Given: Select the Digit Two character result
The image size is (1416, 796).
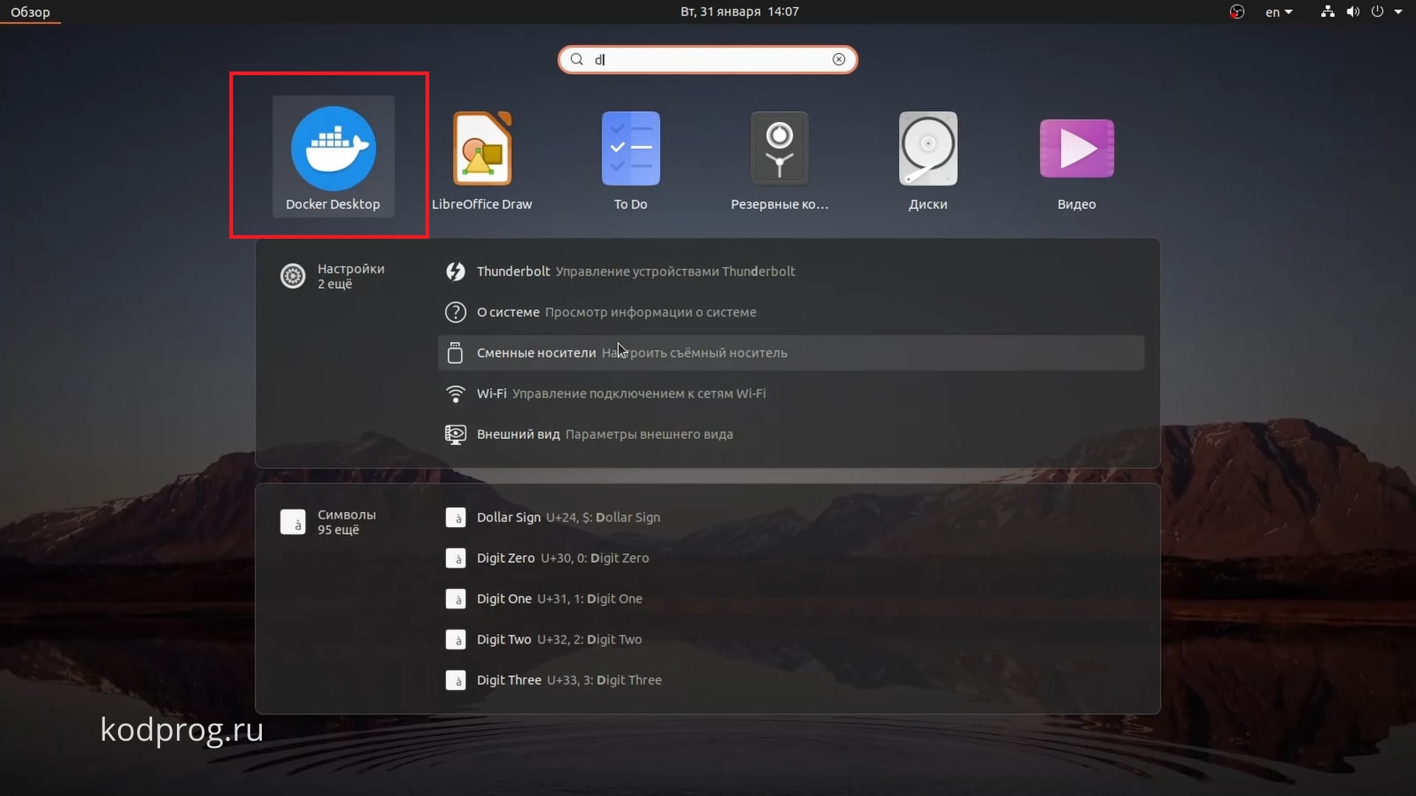Looking at the screenshot, I should (x=791, y=639).
